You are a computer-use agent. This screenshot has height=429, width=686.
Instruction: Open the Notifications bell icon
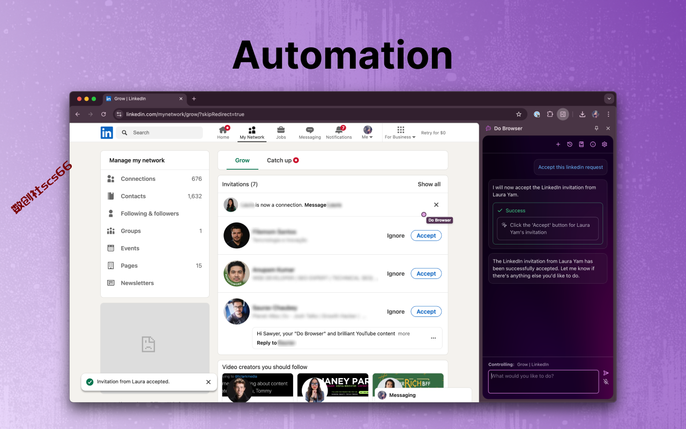point(339,132)
